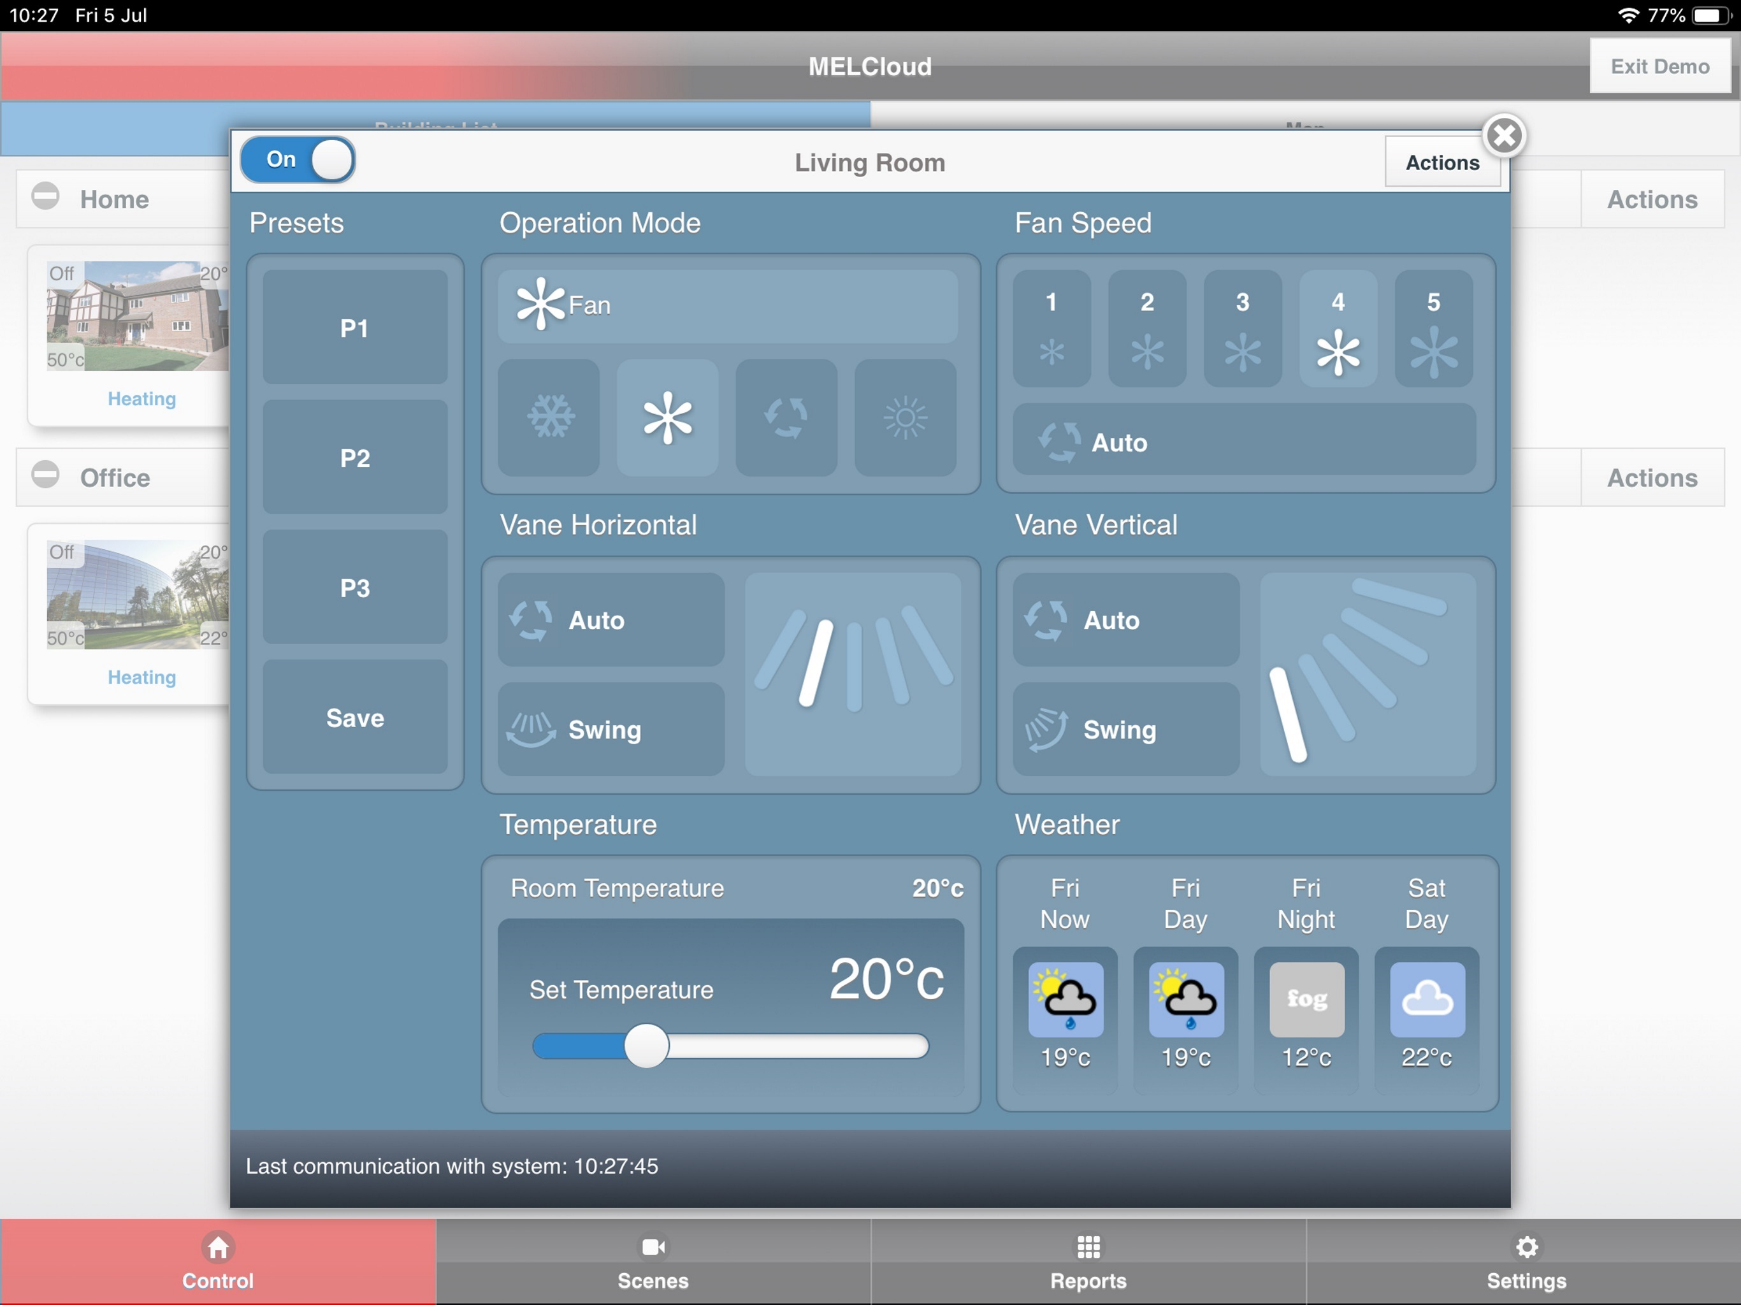Collapse the Home building group
Screen dimensions: 1741x1305
(x=46, y=196)
